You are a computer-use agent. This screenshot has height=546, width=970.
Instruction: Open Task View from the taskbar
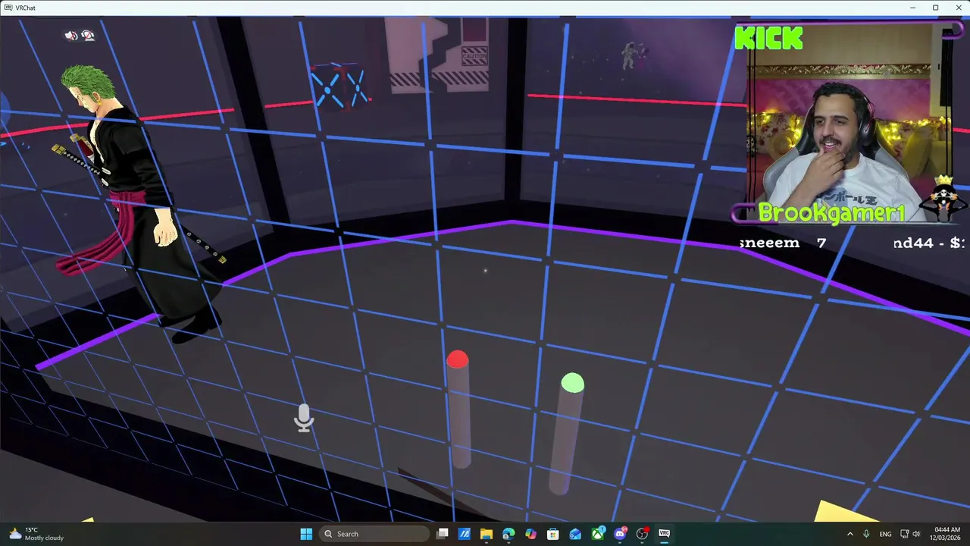[443, 534]
